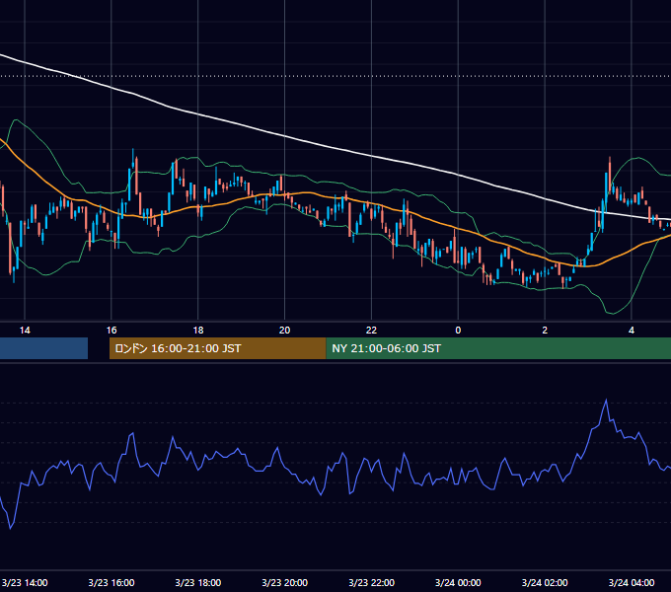The width and height of the screenshot is (671, 592).
Task: Click the '3/24 00:00' label on indicator axis
Action: (x=458, y=582)
